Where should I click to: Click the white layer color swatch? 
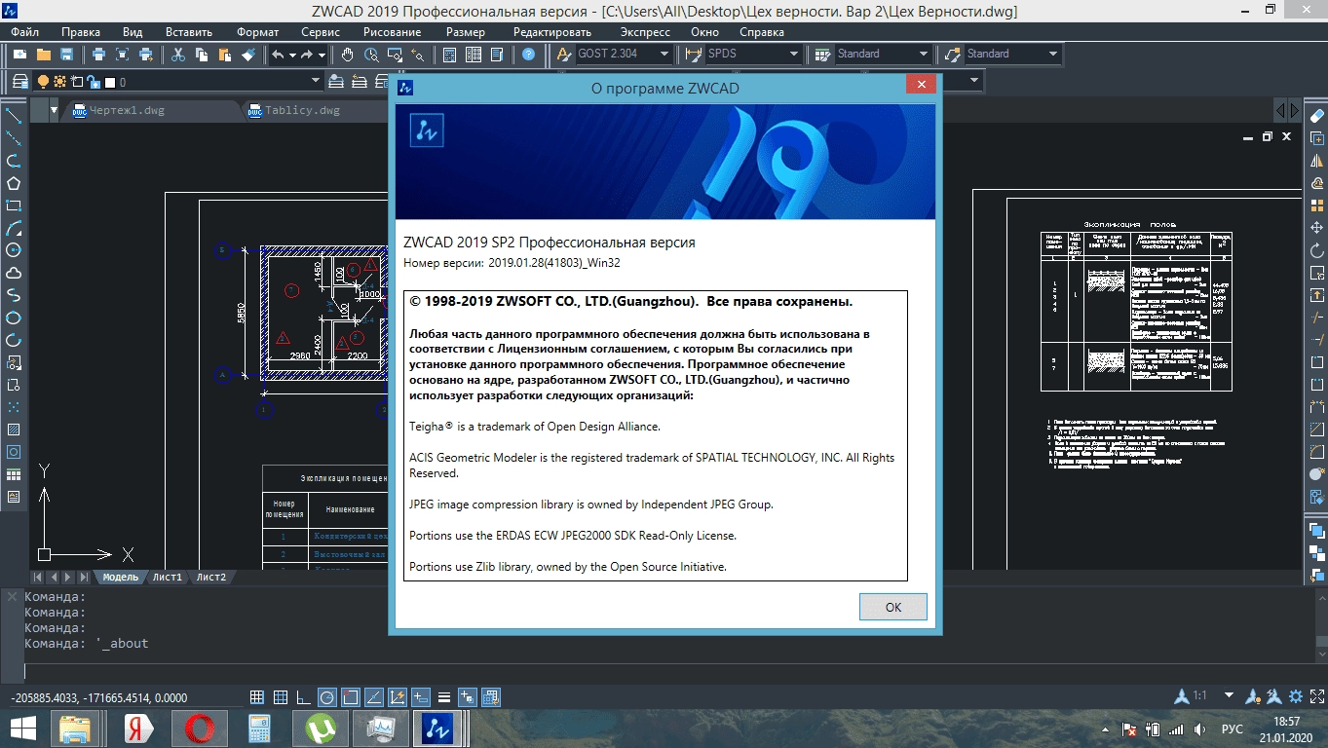pos(109,83)
